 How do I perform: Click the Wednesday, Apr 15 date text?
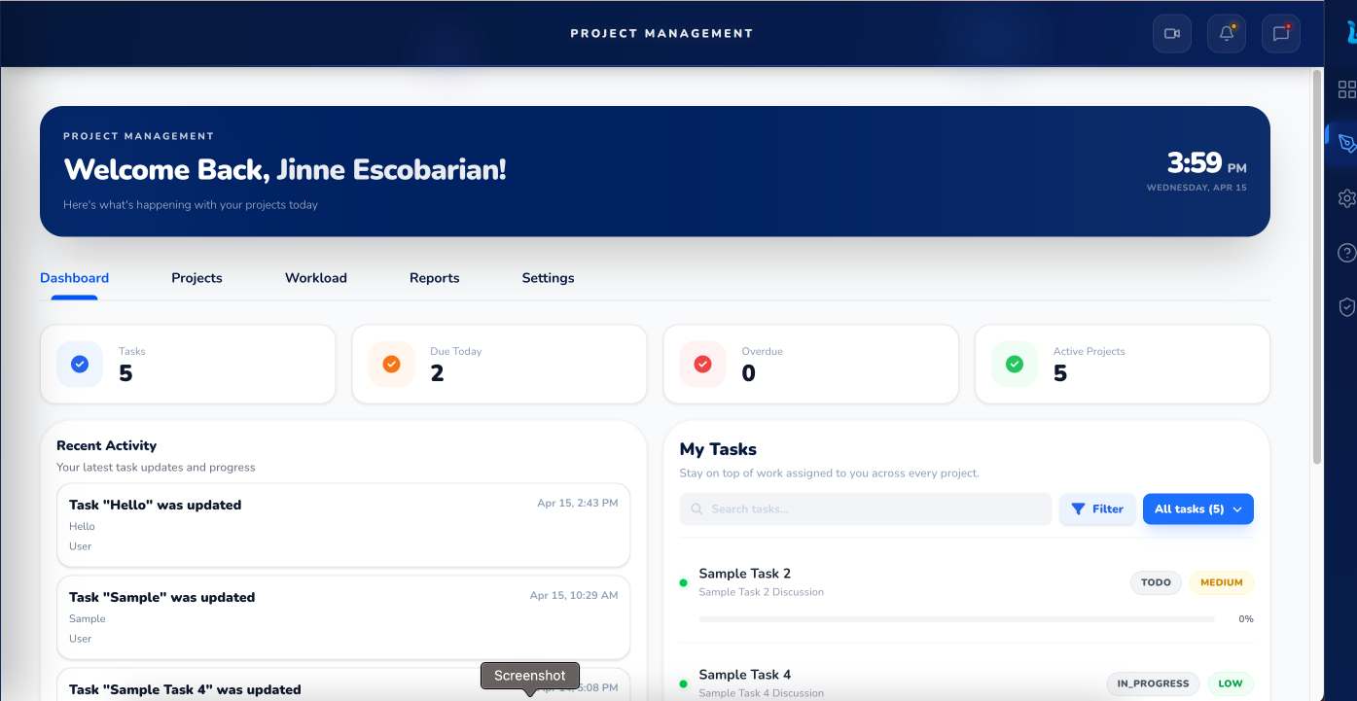1196,188
